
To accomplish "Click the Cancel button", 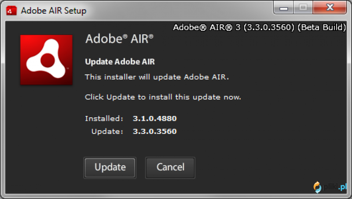I will click(170, 168).
